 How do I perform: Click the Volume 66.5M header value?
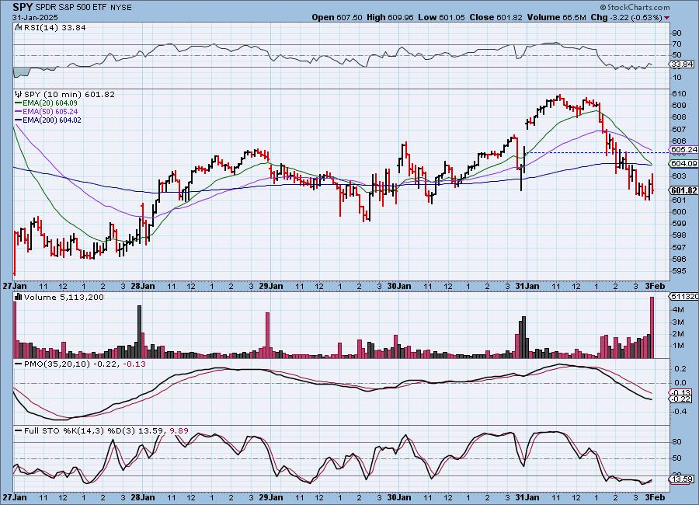click(556, 17)
